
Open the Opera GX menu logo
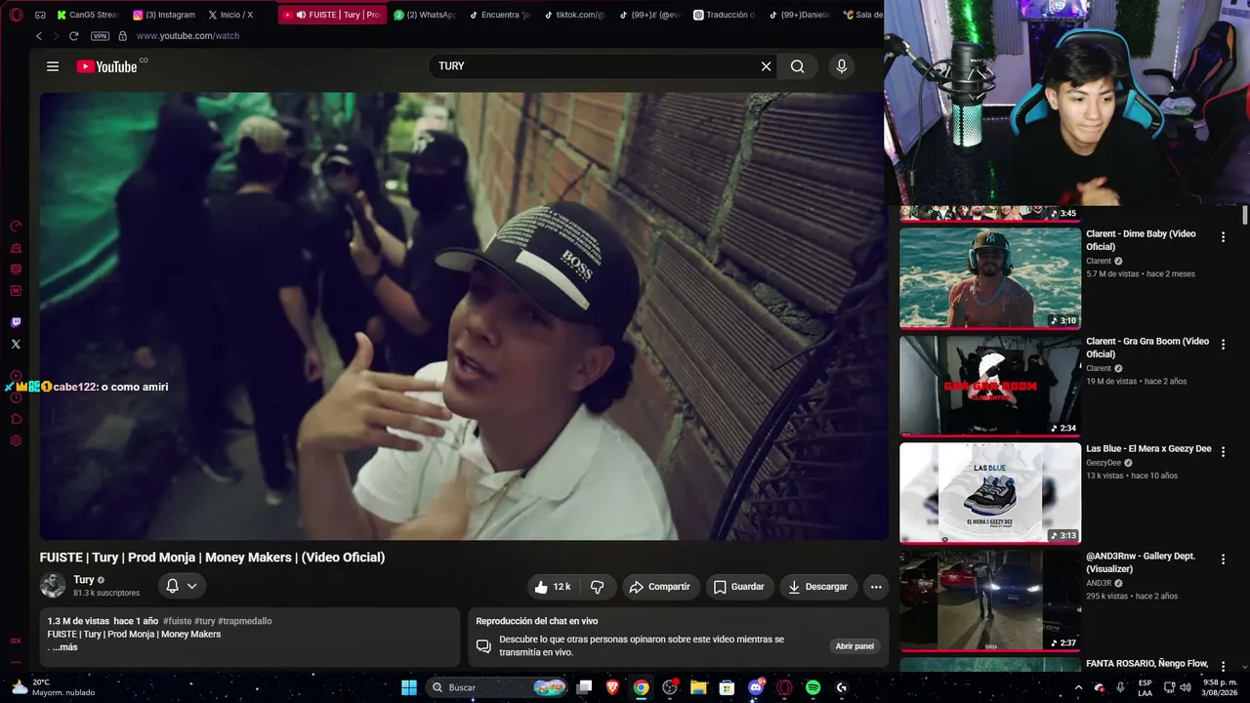tap(16, 15)
